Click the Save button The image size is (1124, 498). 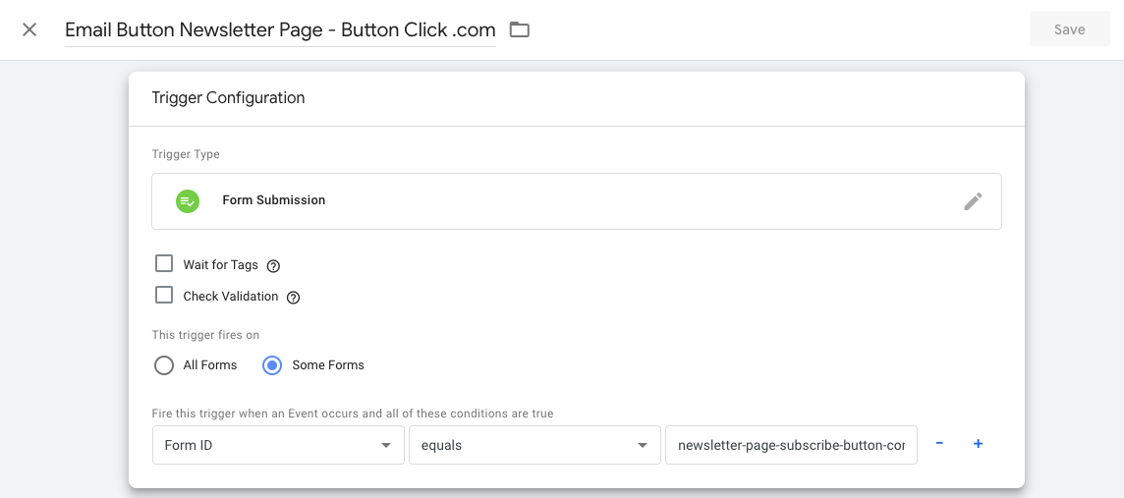pyautogui.click(x=1070, y=29)
